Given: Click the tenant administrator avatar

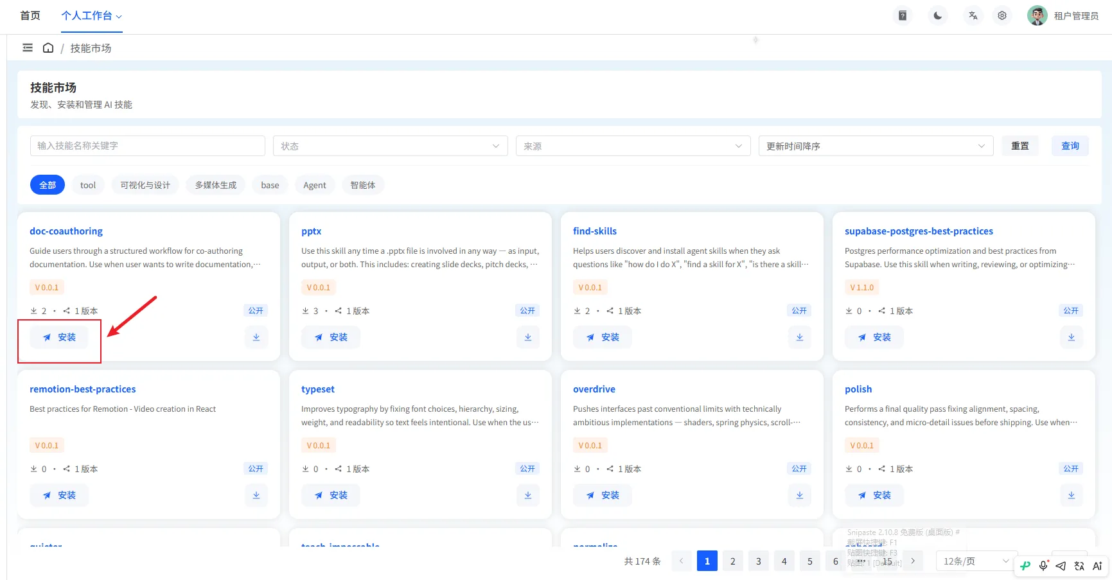Looking at the screenshot, I should click(x=1037, y=15).
